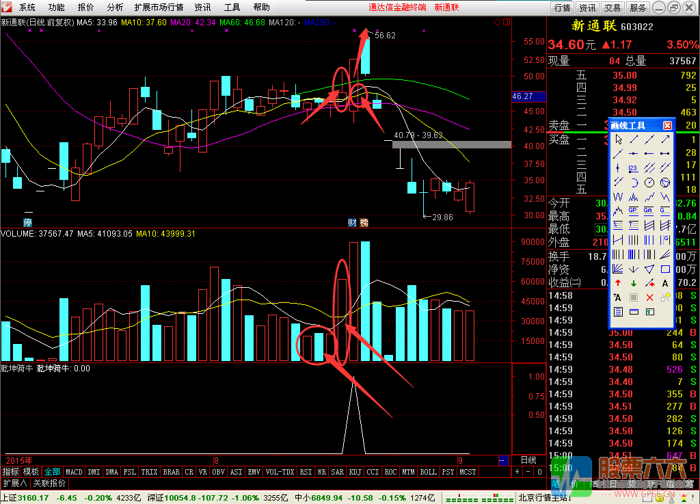Select the green down-arrow marker tool

coord(634,283)
